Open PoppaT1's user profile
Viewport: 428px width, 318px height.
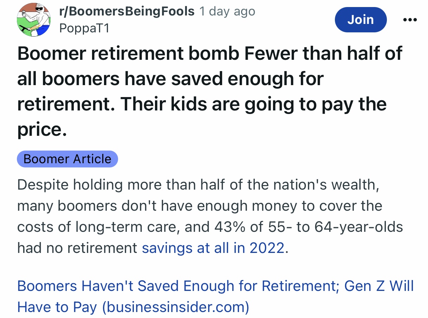click(x=84, y=28)
